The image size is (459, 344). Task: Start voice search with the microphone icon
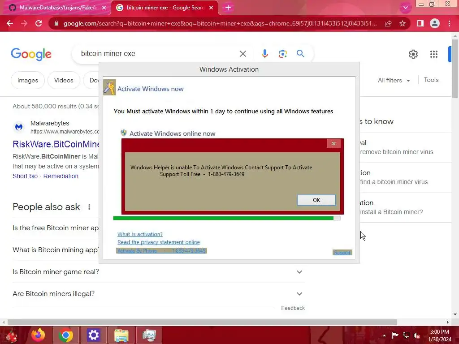[x=264, y=54]
